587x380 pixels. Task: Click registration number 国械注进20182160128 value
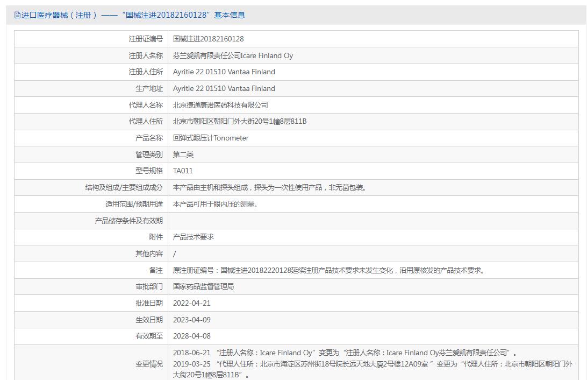tap(208, 39)
